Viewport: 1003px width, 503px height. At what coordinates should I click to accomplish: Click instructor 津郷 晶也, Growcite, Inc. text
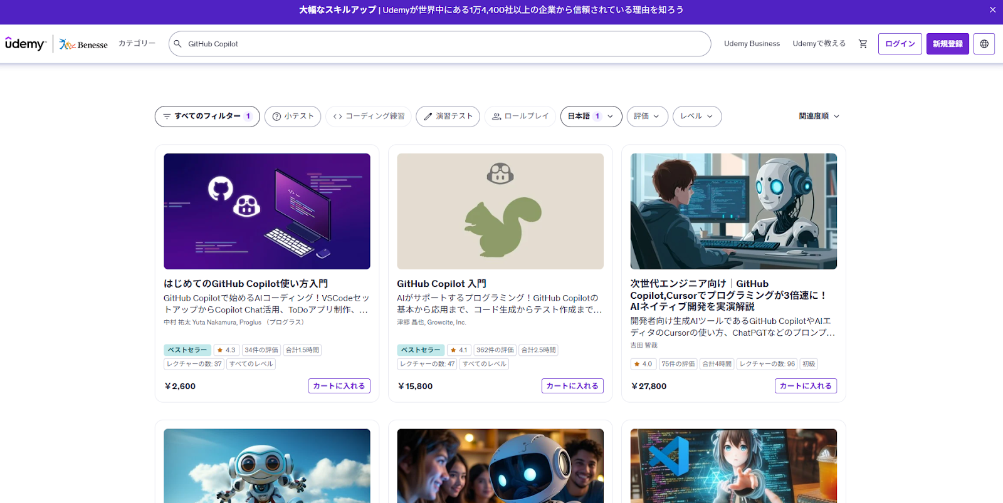click(x=431, y=323)
